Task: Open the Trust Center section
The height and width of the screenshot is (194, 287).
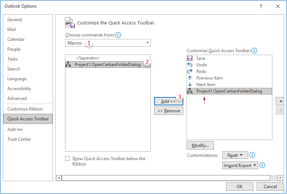Action: (19, 139)
